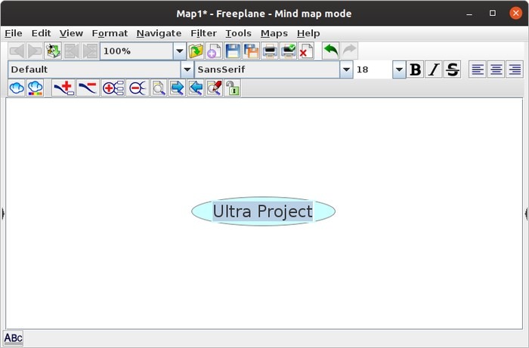Expand the right side panel handle
Screen dimensions: 529x348
pyautogui.click(x=526, y=214)
